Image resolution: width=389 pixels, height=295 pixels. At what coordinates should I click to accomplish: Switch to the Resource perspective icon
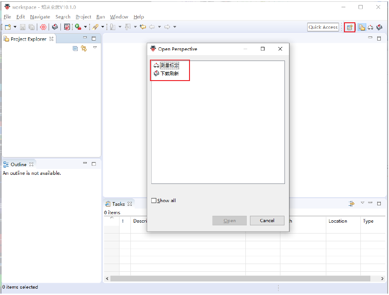coord(362,27)
